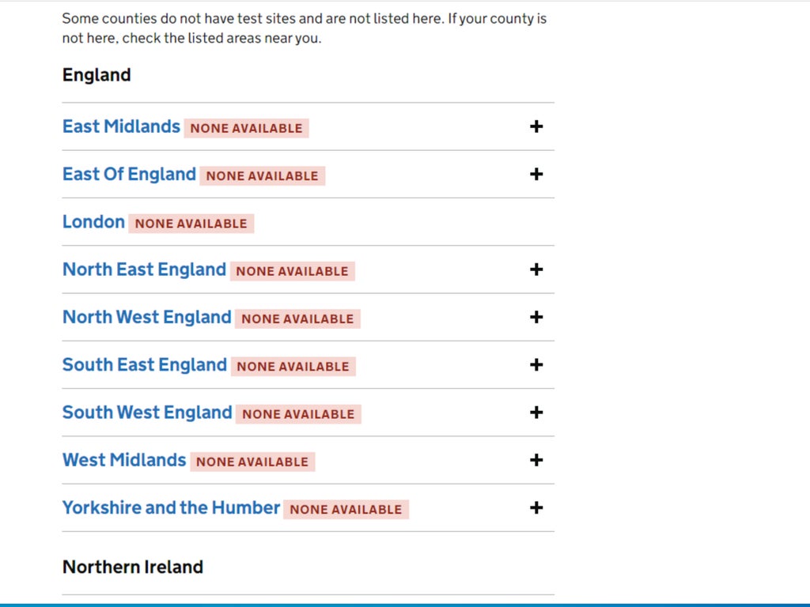Click the plus icon in East Of England row
The image size is (810, 607).
(x=536, y=174)
